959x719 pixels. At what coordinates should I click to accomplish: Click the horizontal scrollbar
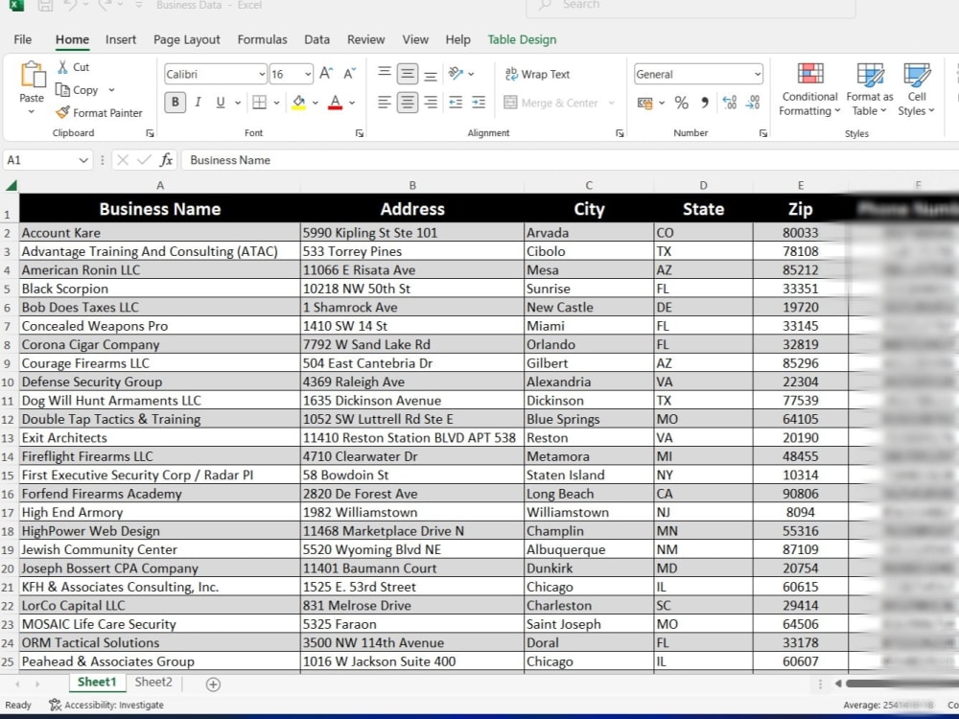tap(901, 684)
